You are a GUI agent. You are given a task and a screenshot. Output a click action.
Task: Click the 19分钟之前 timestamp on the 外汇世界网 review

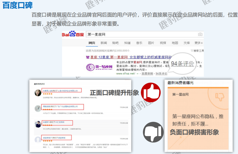click(124, 123)
